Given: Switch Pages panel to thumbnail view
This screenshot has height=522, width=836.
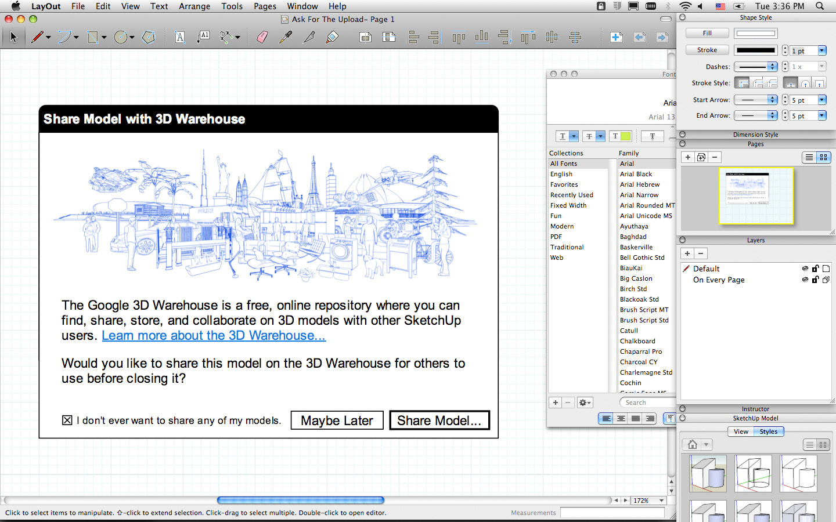Looking at the screenshot, I should (823, 157).
